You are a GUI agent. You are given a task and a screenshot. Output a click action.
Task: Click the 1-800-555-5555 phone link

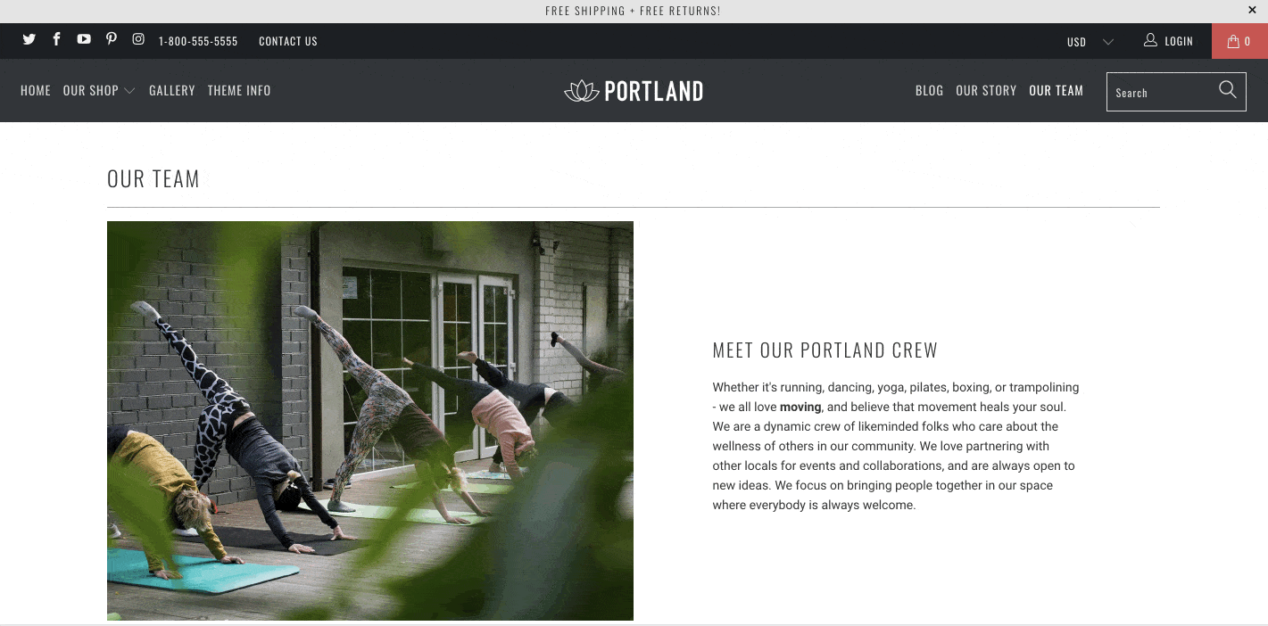pos(198,41)
